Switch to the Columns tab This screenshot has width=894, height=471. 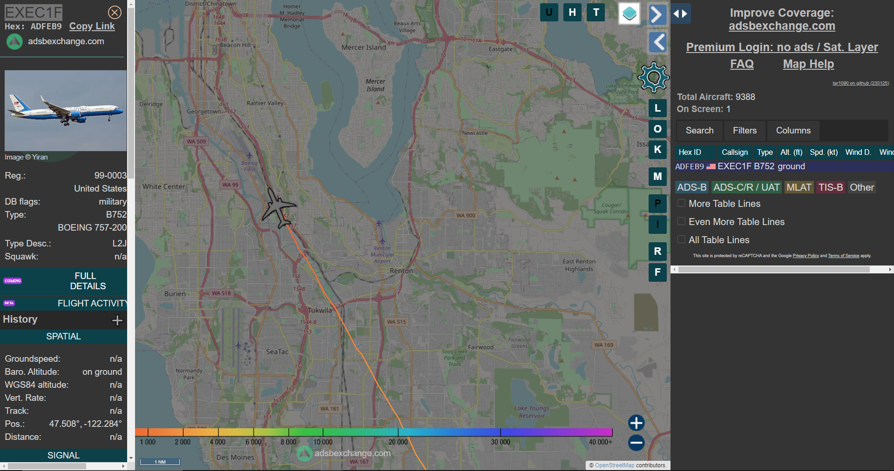point(793,131)
